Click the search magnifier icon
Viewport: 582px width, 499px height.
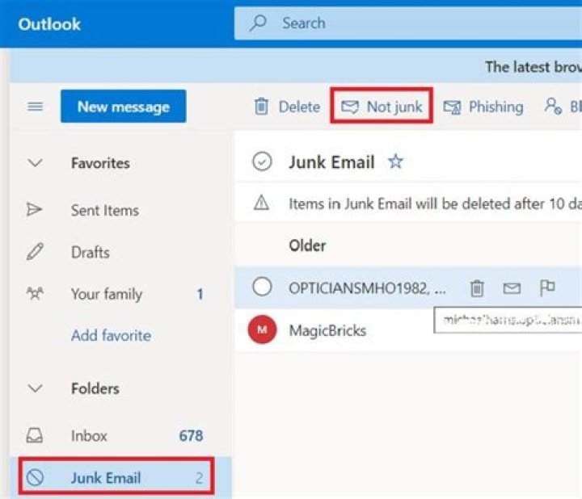258,23
